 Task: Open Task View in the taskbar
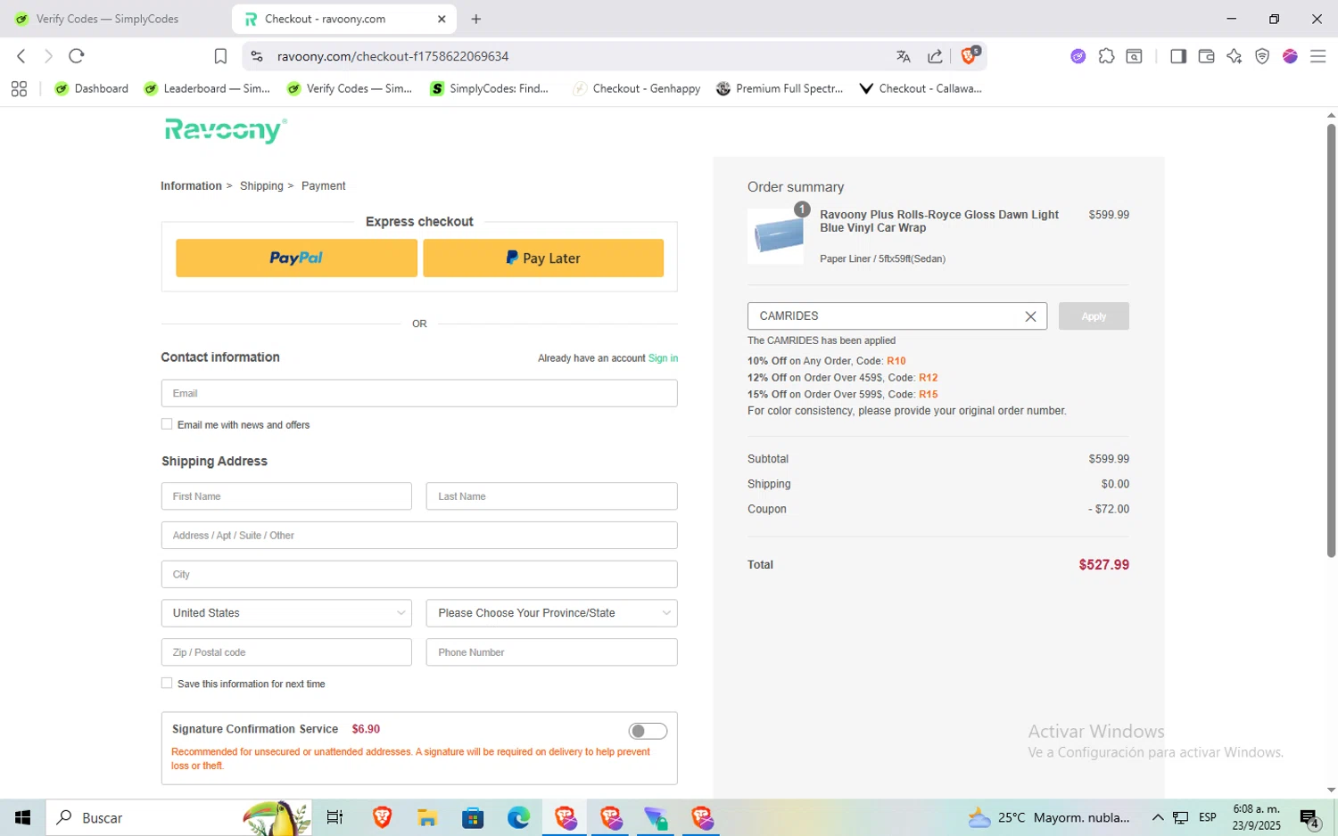[334, 817]
